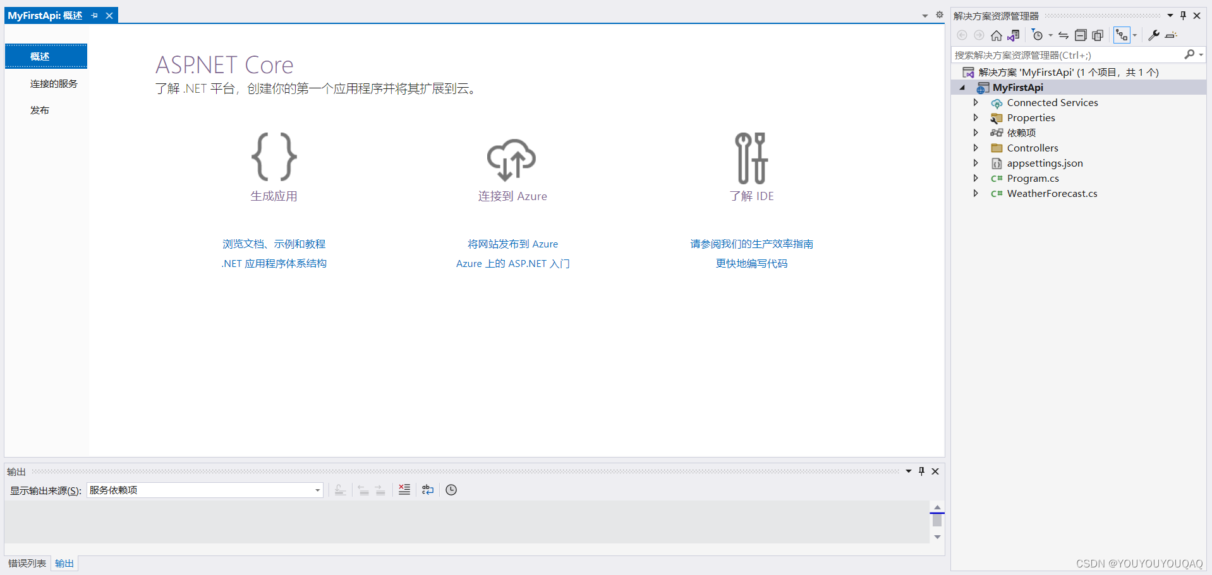Open dropdown next to pending changes filter
The image size is (1212, 575).
pyautogui.click(x=1051, y=35)
